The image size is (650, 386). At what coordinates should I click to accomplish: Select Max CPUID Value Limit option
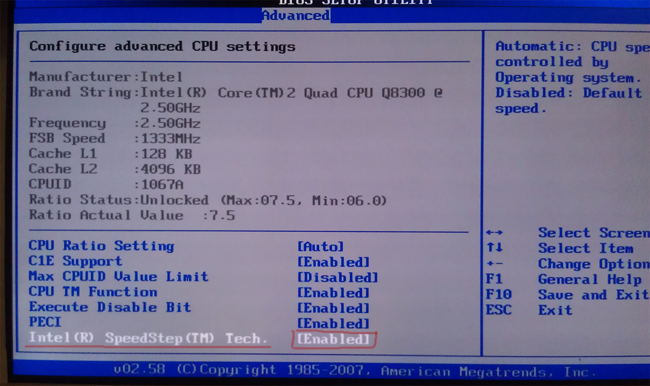(118, 277)
